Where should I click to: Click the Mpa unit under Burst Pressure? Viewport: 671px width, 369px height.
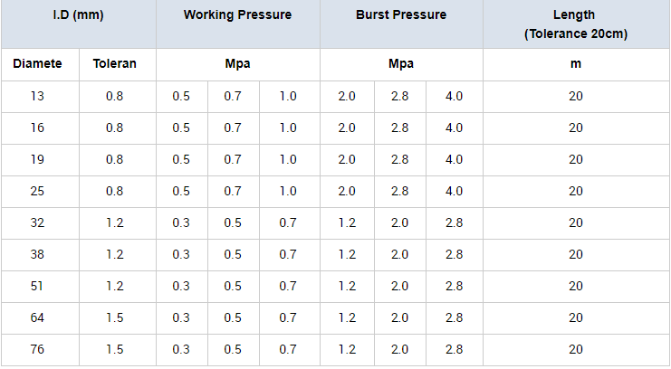click(401, 64)
